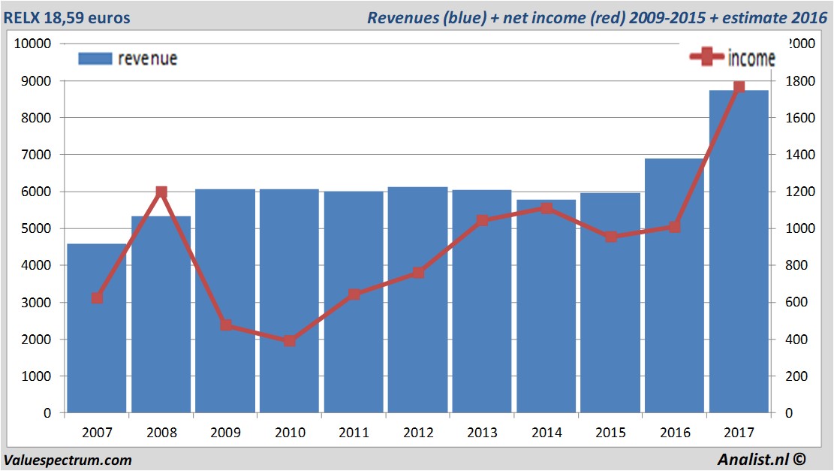Click the RELX 18,59 euros title

point(66,17)
